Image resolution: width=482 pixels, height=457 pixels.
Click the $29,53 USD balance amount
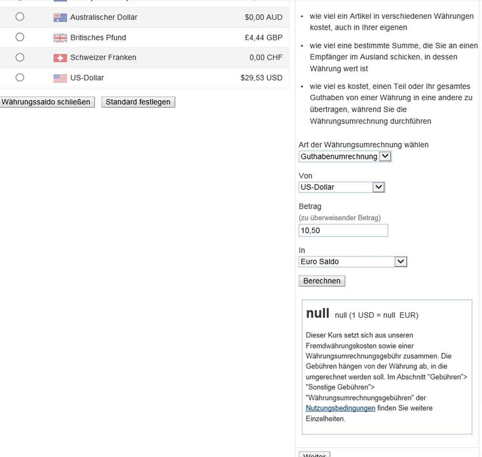pos(261,78)
